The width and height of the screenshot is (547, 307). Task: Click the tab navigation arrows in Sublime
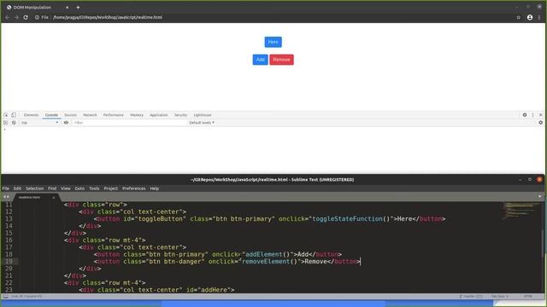(x=6, y=197)
